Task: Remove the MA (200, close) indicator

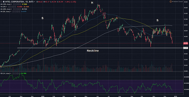Action: click(x=20, y=9)
